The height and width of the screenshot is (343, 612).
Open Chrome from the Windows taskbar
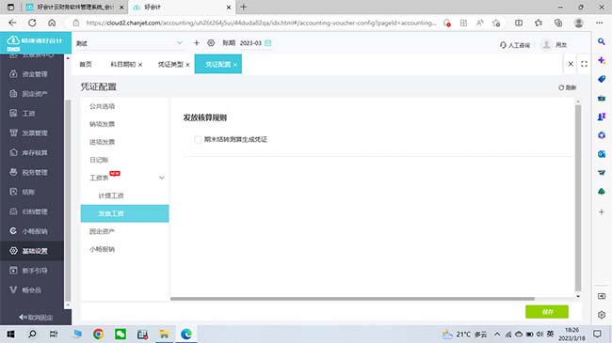pyautogui.click(x=98, y=334)
